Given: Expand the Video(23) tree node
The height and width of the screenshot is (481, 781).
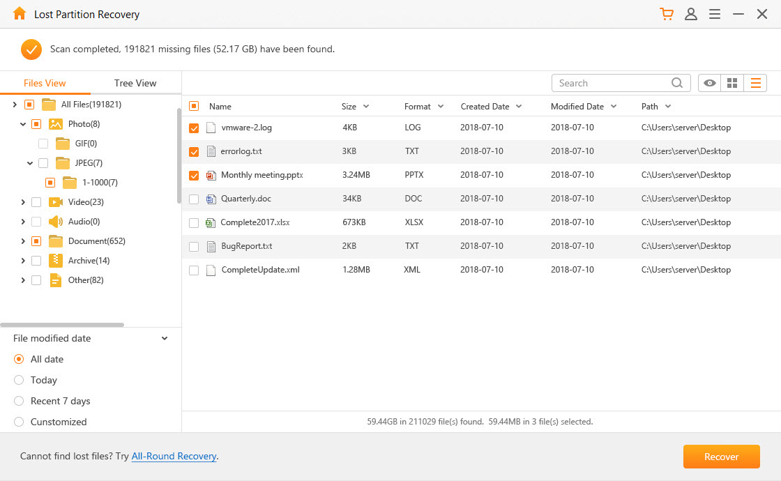Looking at the screenshot, I should 24,202.
